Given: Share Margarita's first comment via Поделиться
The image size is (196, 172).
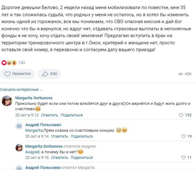Looking at the screenshot, I should click(72, 115).
